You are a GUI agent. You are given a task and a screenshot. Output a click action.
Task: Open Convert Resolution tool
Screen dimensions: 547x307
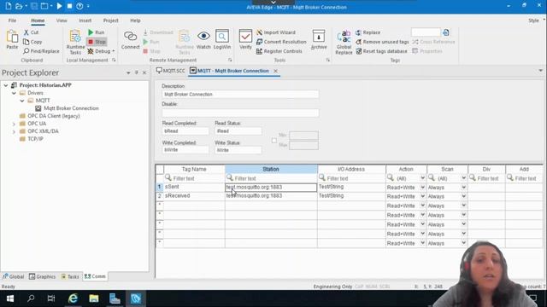pyautogui.click(x=281, y=42)
